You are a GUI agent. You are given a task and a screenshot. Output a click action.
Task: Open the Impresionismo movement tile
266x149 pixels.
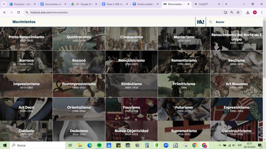[x=26, y=85]
